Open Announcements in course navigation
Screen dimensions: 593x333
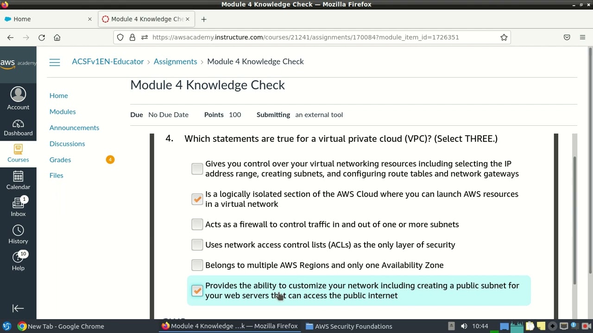[x=74, y=128]
